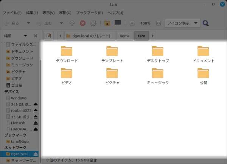Screen dimensions: 227x164
Task: Go up to the parent folder
Action: click(x=72, y=23)
